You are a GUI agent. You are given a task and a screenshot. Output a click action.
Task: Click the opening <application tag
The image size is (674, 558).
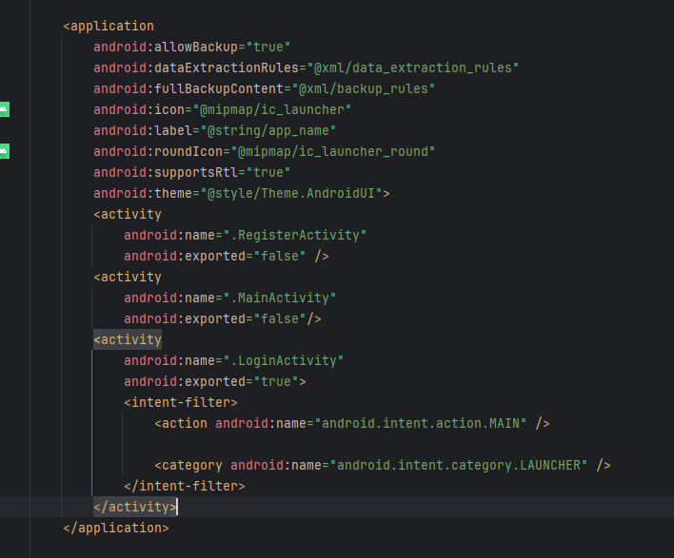(x=109, y=27)
